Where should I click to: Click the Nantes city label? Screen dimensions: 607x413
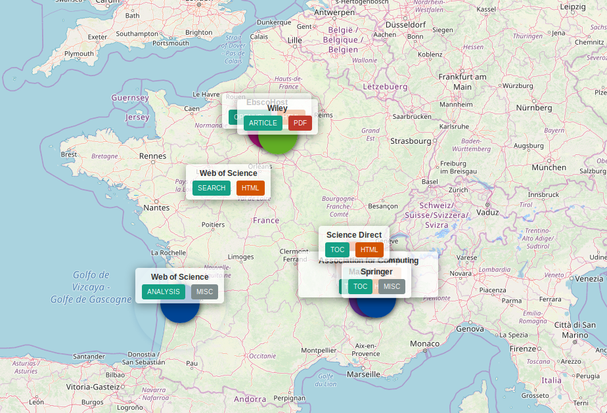click(x=156, y=208)
